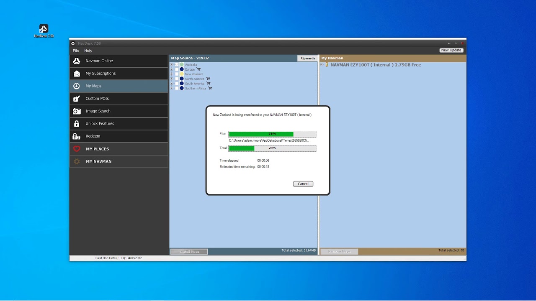Click the Unlock Features padlock icon

[77, 124]
